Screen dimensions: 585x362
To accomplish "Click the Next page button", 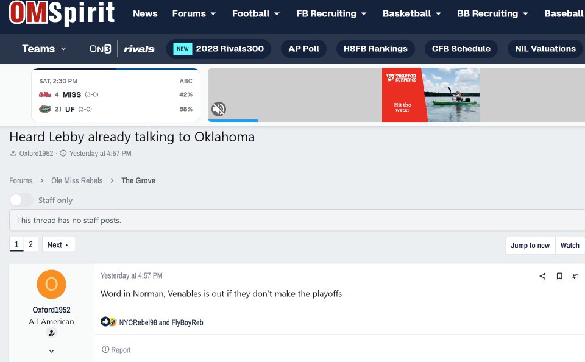I will click(58, 244).
